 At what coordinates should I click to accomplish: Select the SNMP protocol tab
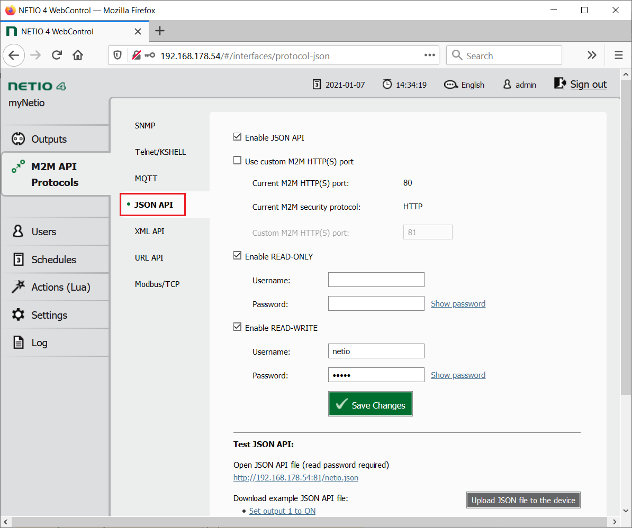145,126
